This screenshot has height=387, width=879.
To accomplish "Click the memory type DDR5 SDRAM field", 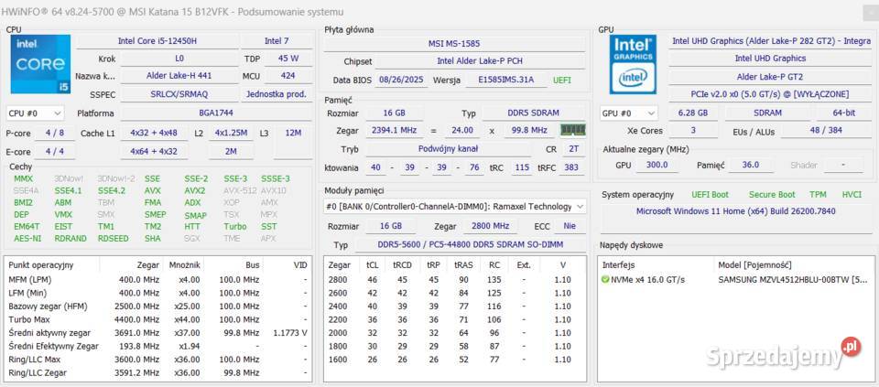I will click(534, 113).
